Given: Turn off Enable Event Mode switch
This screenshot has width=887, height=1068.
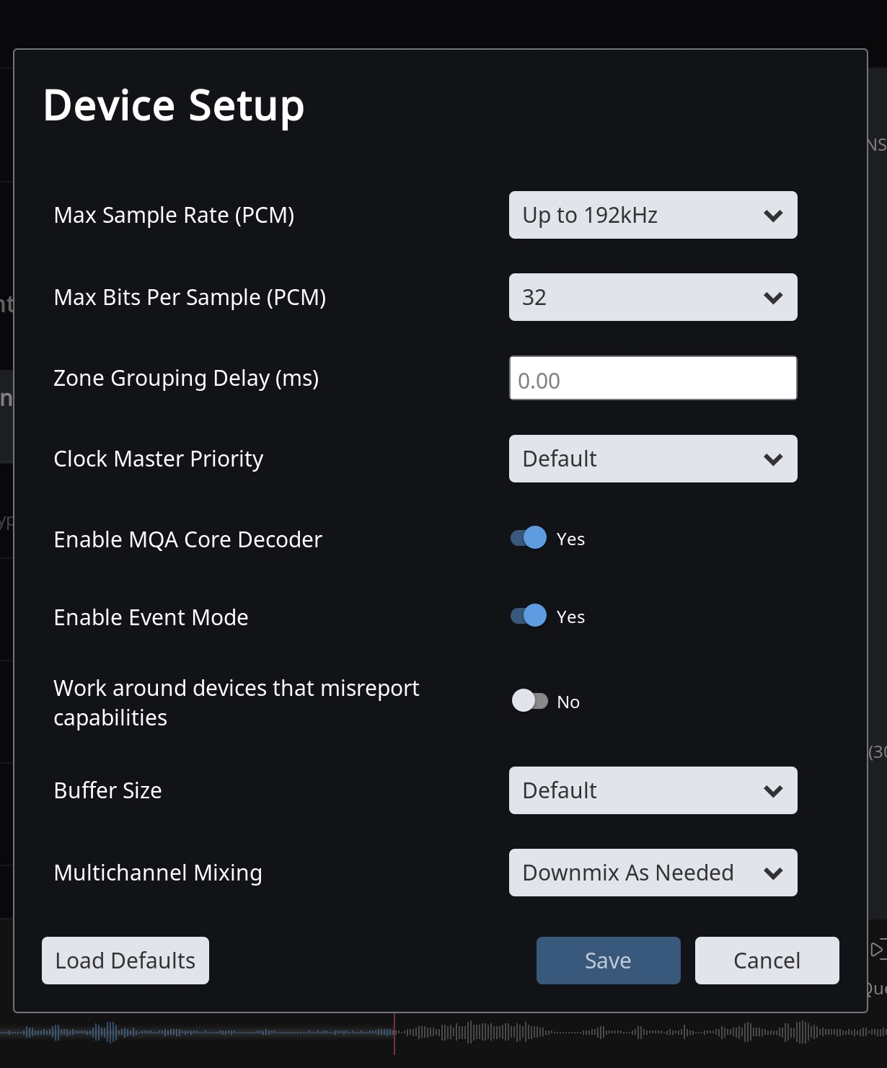Looking at the screenshot, I should coord(529,616).
